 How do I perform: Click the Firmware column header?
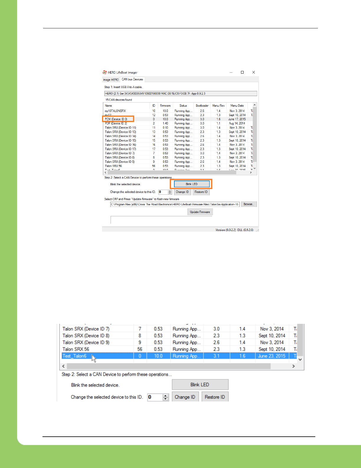[165, 105]
